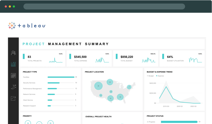Click the Total Projects sparkline chart

point(56,60)
